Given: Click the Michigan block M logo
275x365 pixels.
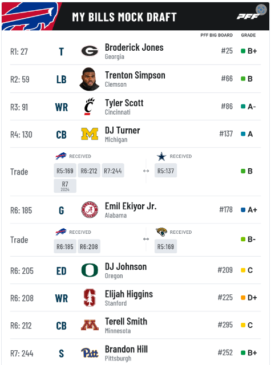Looking at the screenshot, I should click(x=90, y=134).
